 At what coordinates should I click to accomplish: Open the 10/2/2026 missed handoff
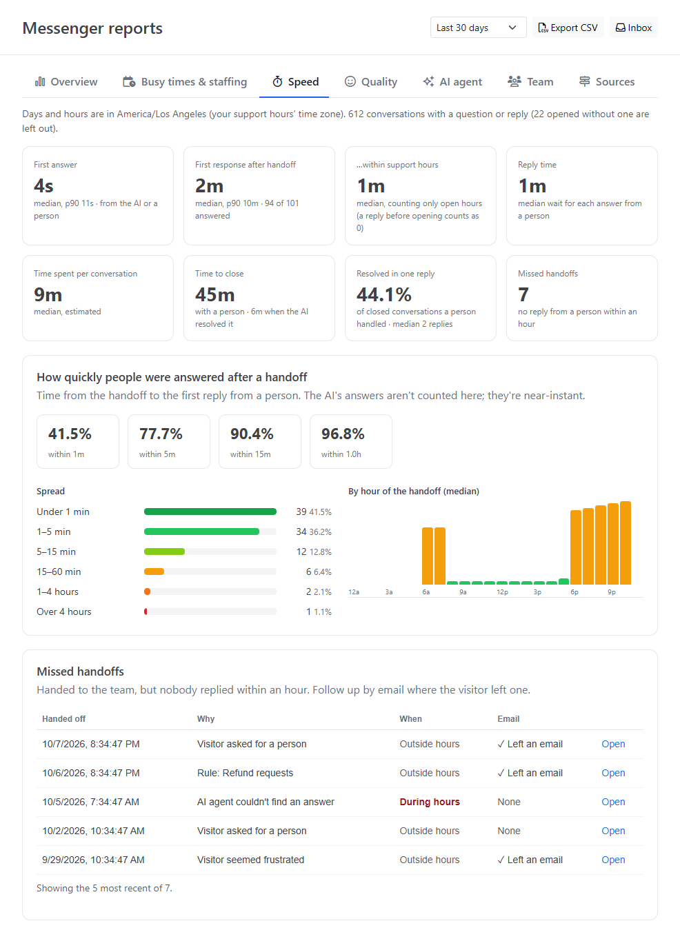coord(613,831)
